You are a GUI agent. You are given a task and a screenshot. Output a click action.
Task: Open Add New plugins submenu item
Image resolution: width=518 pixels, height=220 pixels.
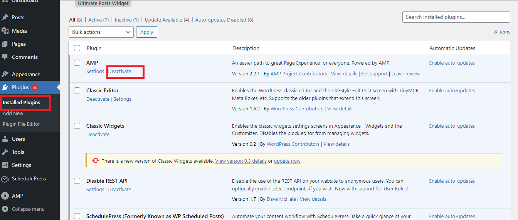(x=13, y=113)
